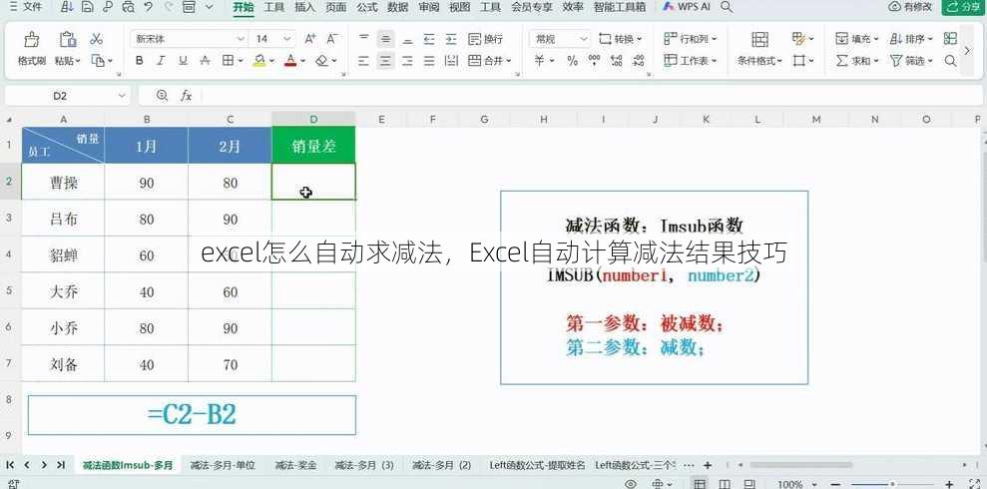The image size is (987, 489).
Task: Click the 工作表 worksheet button
Action: click(691, 61)
